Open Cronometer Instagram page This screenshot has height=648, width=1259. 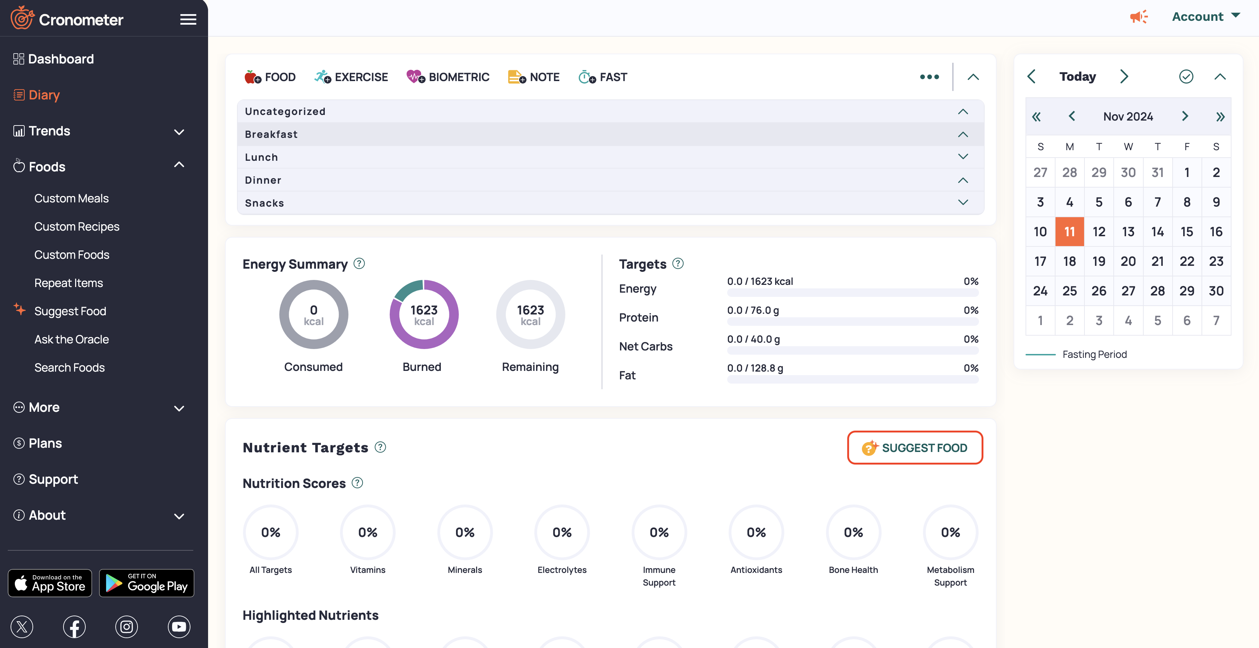tap(127, 627)
